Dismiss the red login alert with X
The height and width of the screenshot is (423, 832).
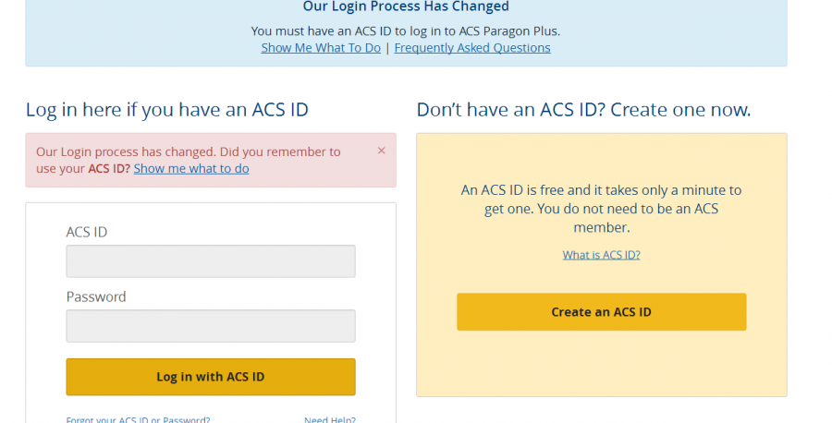(382, 151)
